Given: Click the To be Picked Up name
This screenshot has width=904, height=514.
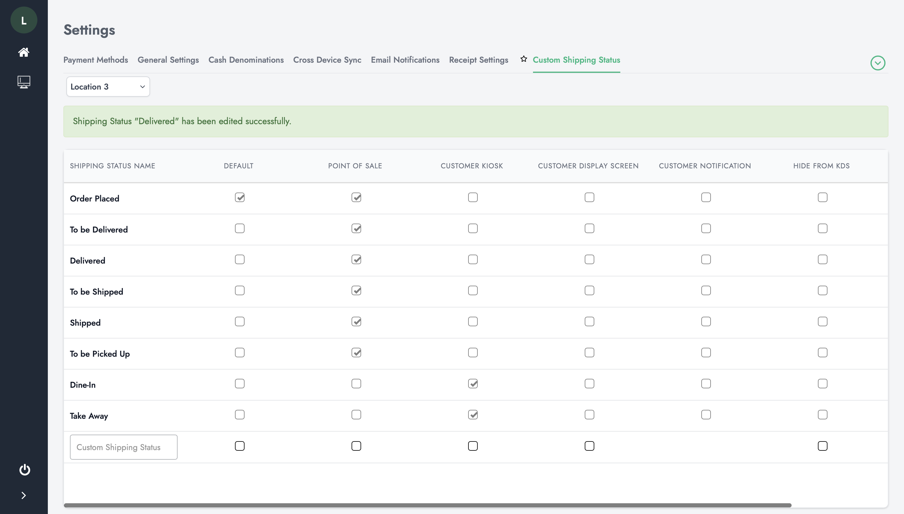Looking at the screenshot, I should click(100, 354).
